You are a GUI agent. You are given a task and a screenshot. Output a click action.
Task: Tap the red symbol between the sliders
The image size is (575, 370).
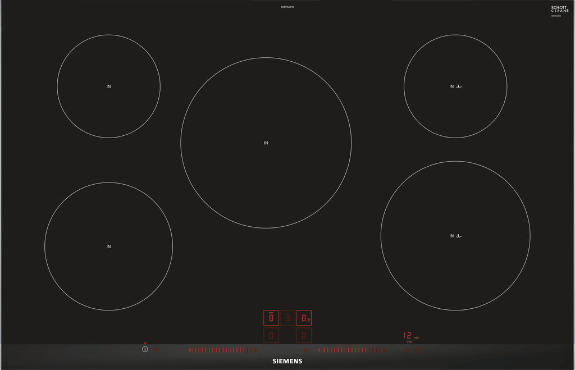pyautogui.click(x=305, y=350)
